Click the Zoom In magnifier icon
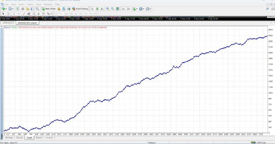The image size is (275, 144). (108, 9)
